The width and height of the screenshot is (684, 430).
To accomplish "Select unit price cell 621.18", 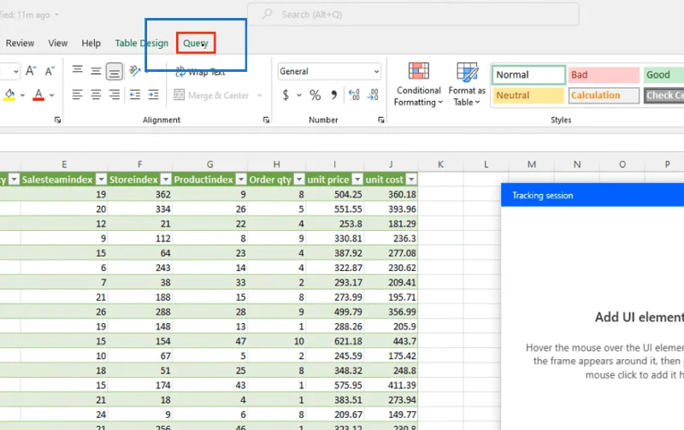I will pos(334,341).
